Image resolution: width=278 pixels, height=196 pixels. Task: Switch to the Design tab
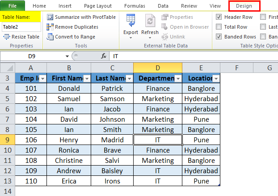(244, 6)
